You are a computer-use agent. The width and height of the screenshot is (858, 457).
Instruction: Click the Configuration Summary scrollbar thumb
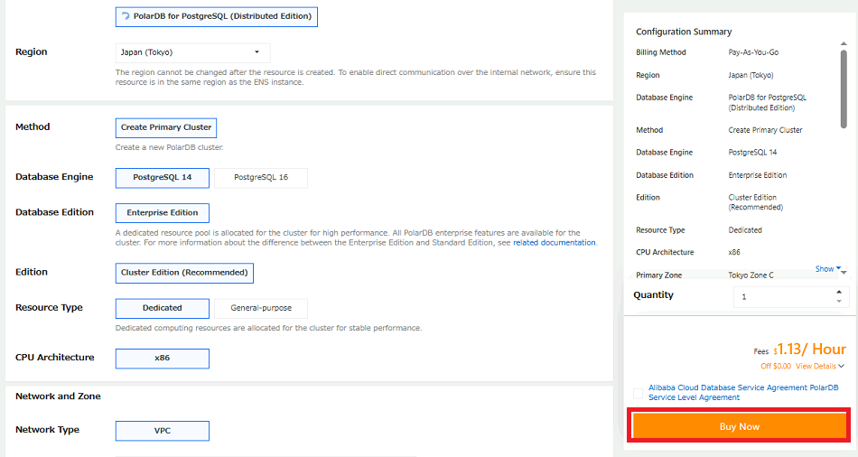[844, 89]
